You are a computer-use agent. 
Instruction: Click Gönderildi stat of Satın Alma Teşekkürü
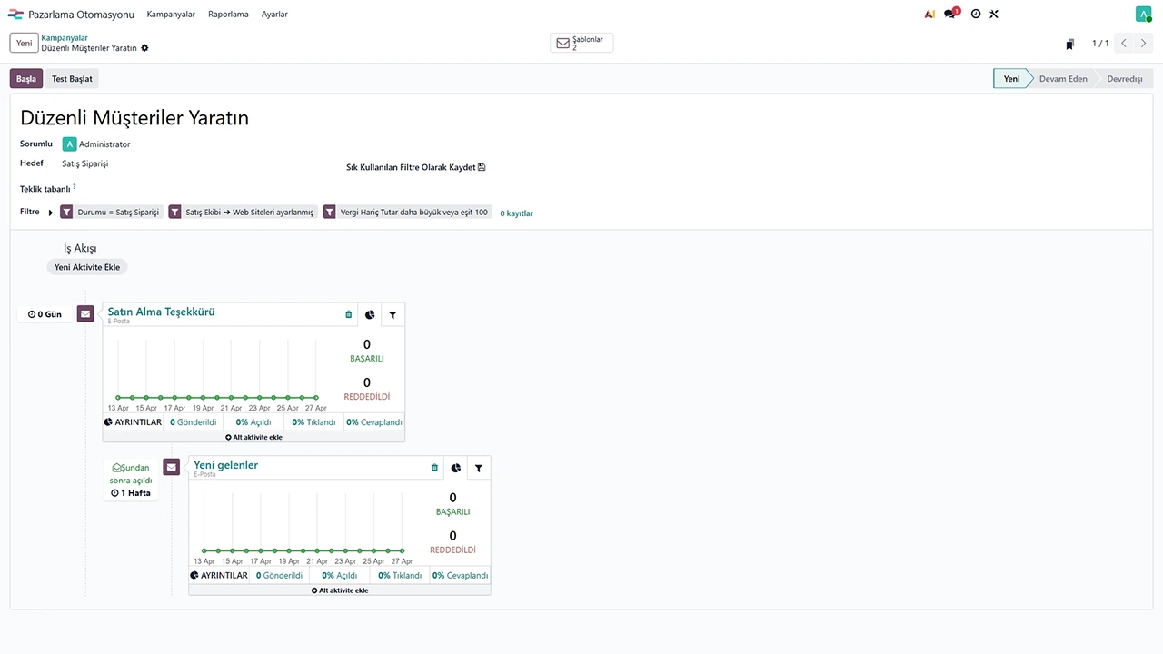(x=194, y=422)
